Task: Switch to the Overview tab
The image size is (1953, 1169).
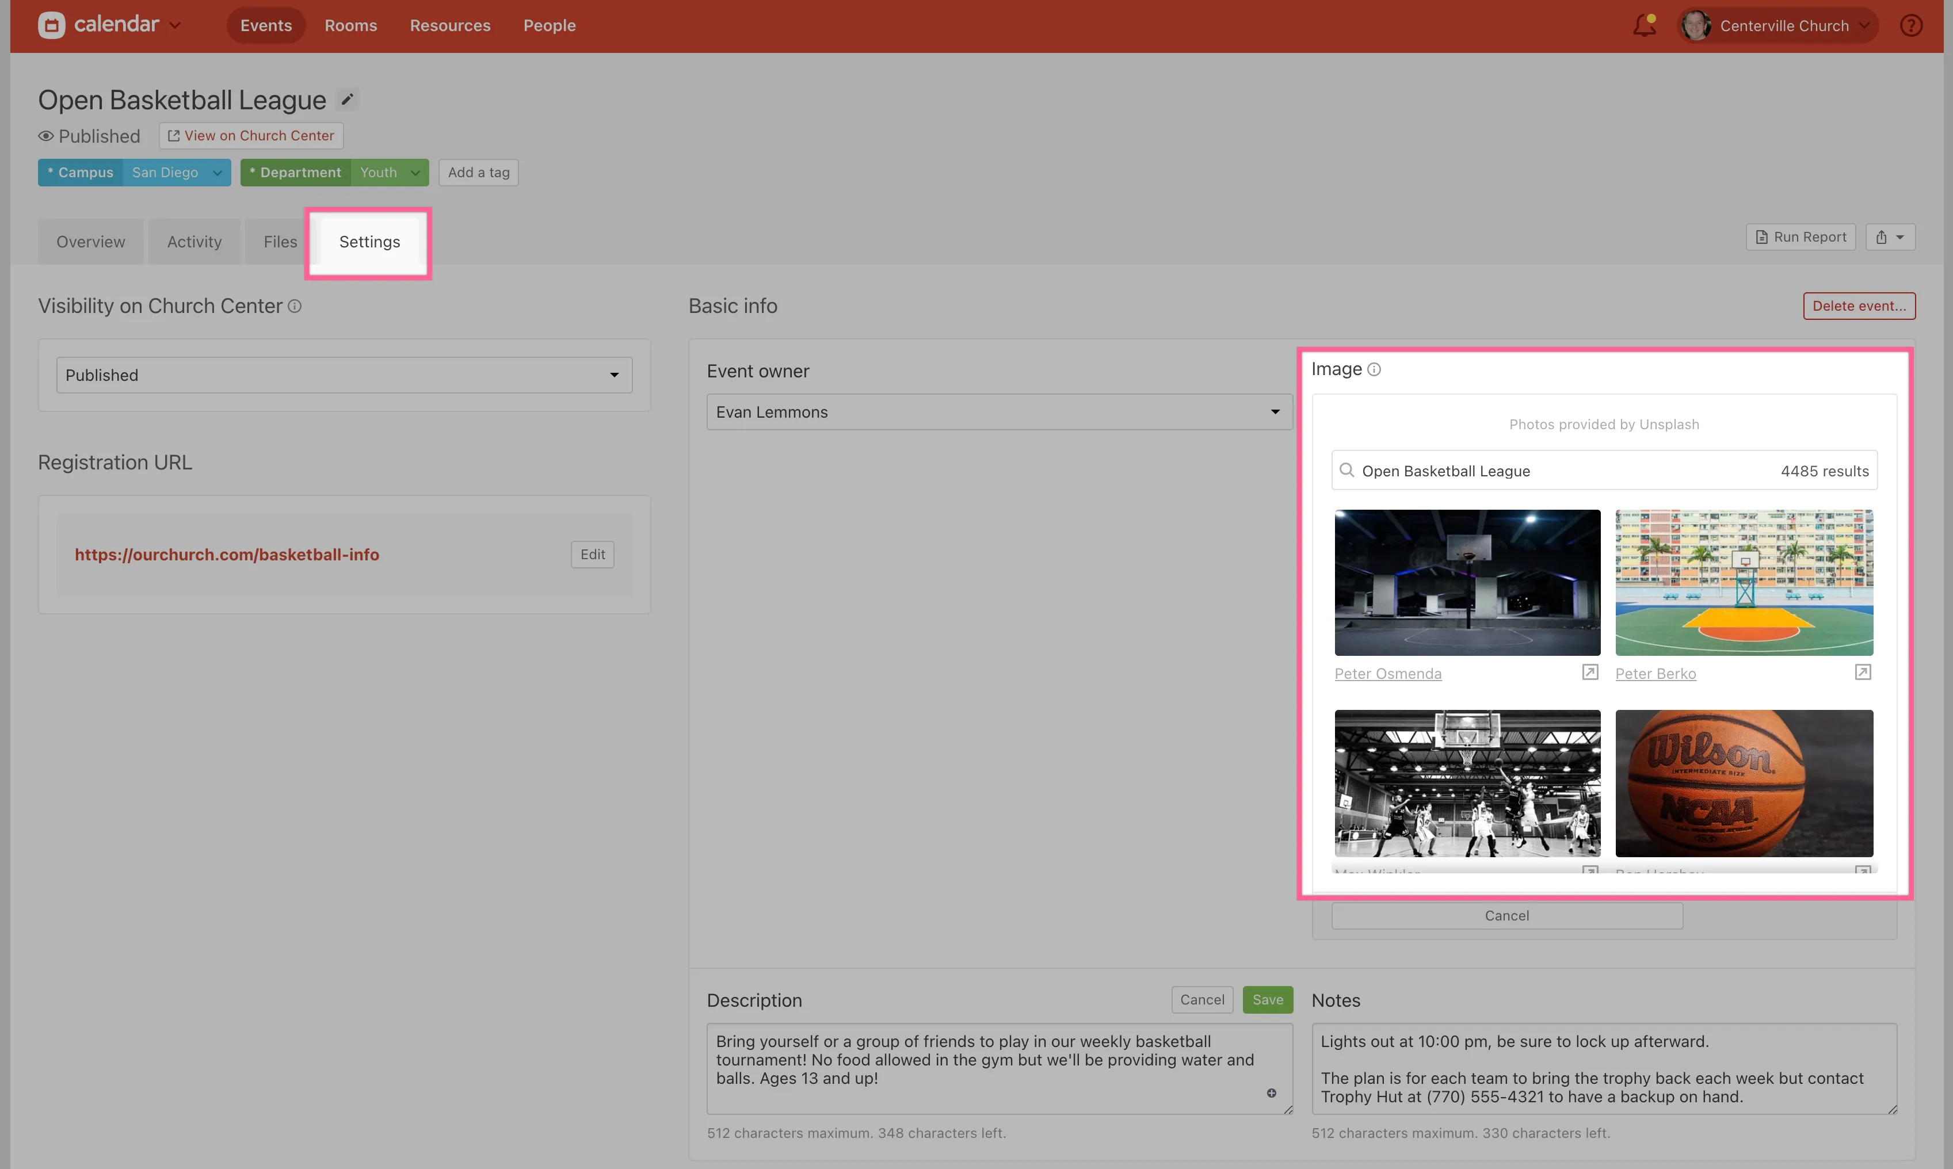Action: point(90,242)
